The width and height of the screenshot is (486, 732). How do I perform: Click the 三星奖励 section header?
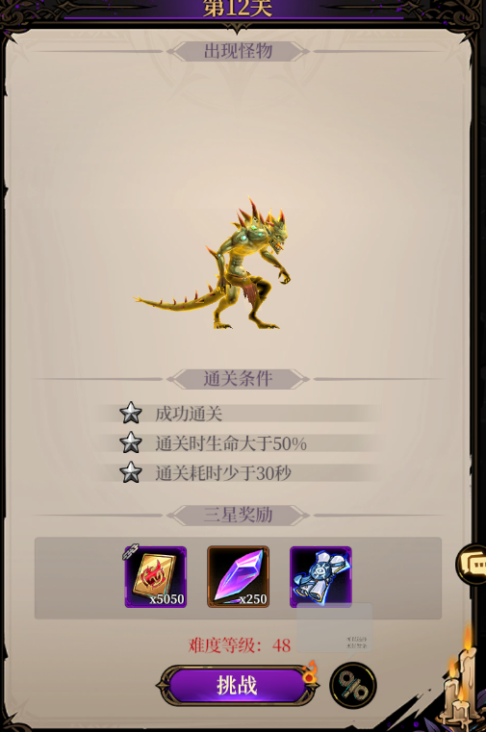pos(238,515)
